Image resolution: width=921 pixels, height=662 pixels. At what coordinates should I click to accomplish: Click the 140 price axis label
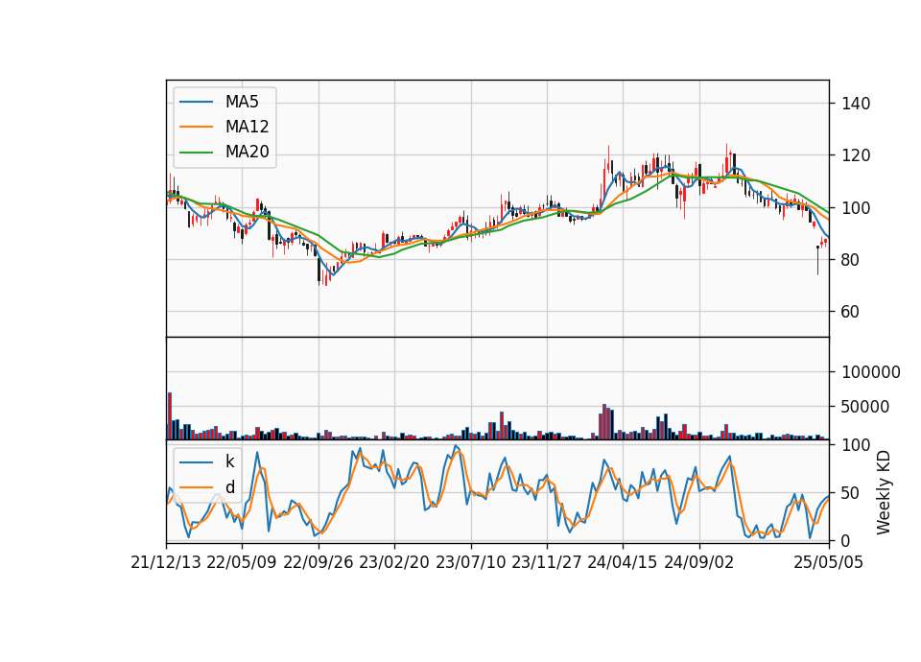coord(856,104)
